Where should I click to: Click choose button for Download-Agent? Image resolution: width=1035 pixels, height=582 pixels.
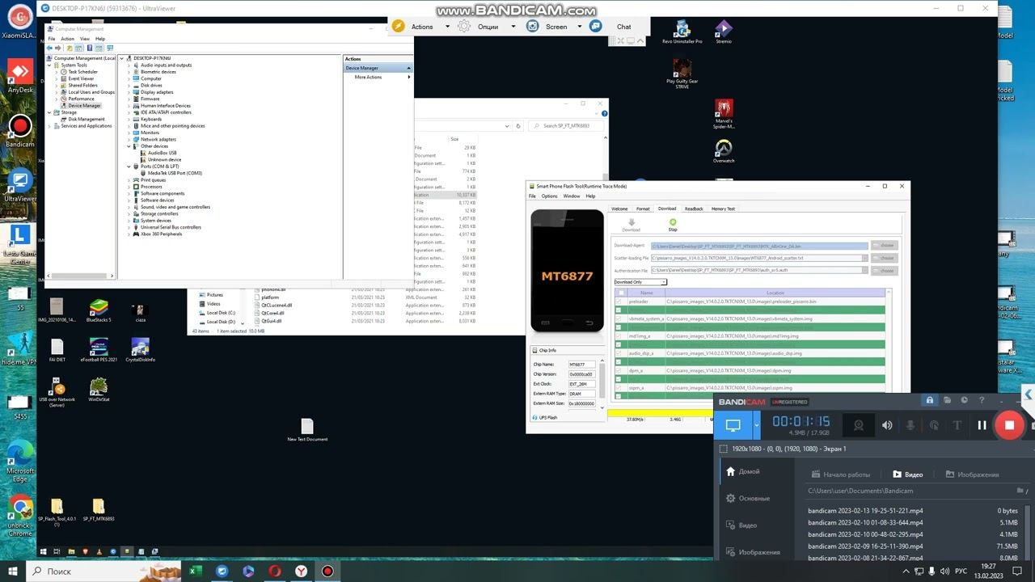(885, 246)
